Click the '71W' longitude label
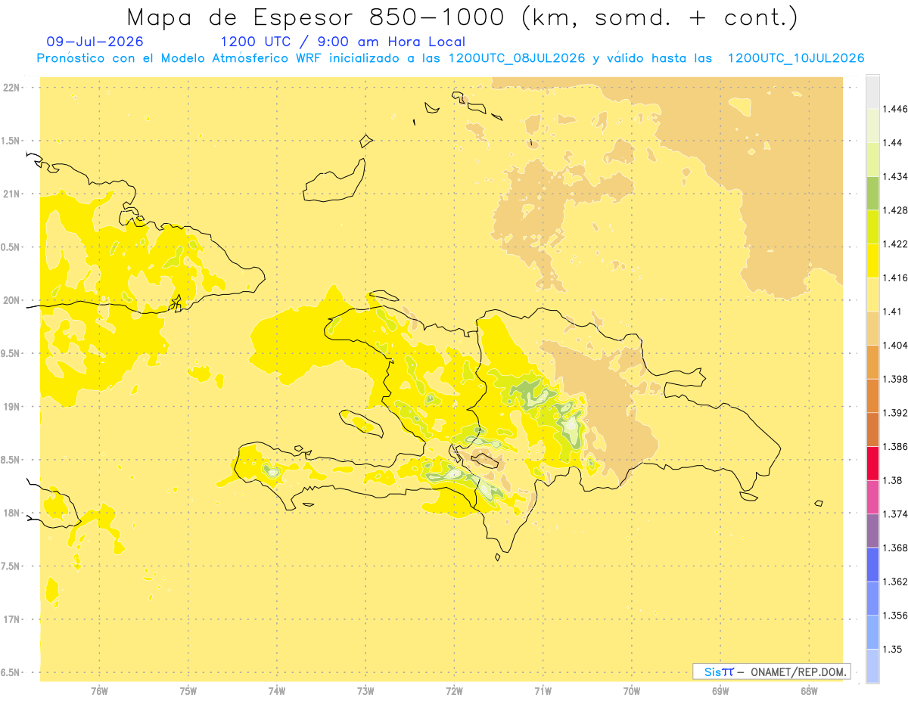Image resolution: width=908 pixels, height=701 pixels. tap(543, 691)
